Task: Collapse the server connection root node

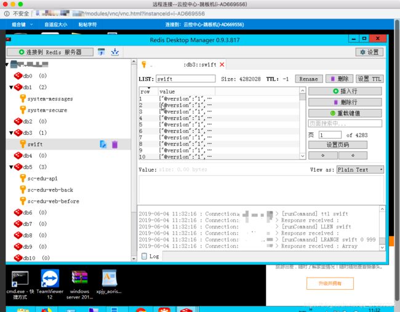Action: pyautogui.click(x=7, y=65)
